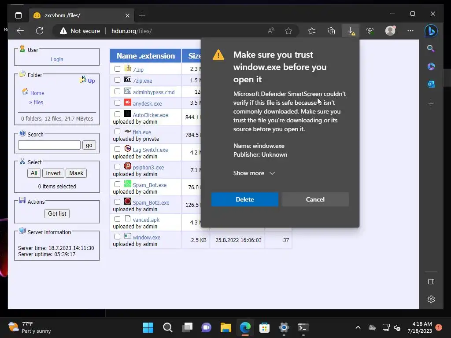
Task: Open Settings and more ellipsis
Action: tap(410, 31)
